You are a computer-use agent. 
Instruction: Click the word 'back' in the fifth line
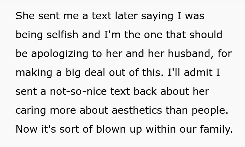pyautogui.click(x=145, y=91)
